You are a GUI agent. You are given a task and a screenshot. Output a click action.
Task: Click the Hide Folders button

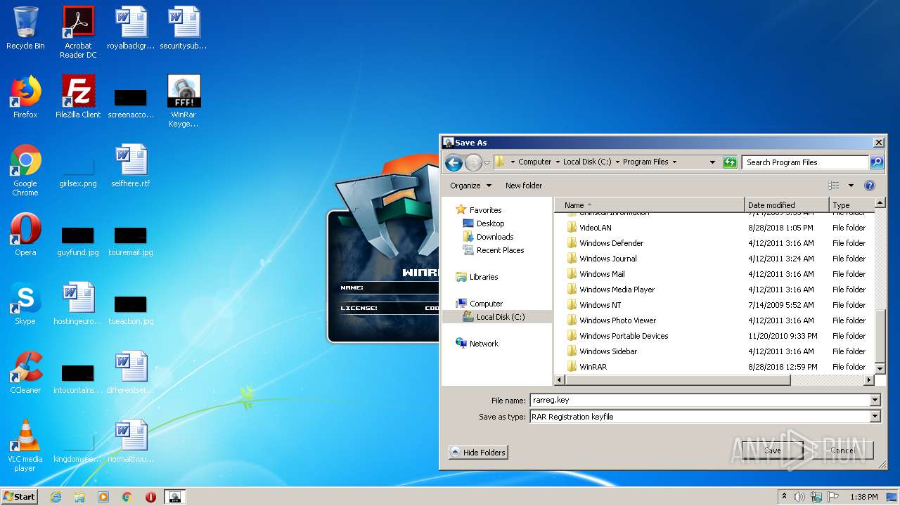[x=478, y=453]
